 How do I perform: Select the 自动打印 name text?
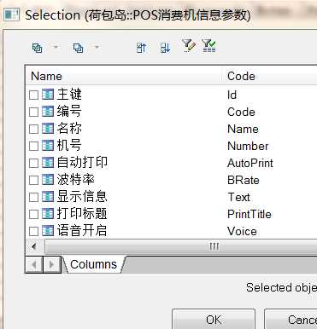click(x=82, y=163)
